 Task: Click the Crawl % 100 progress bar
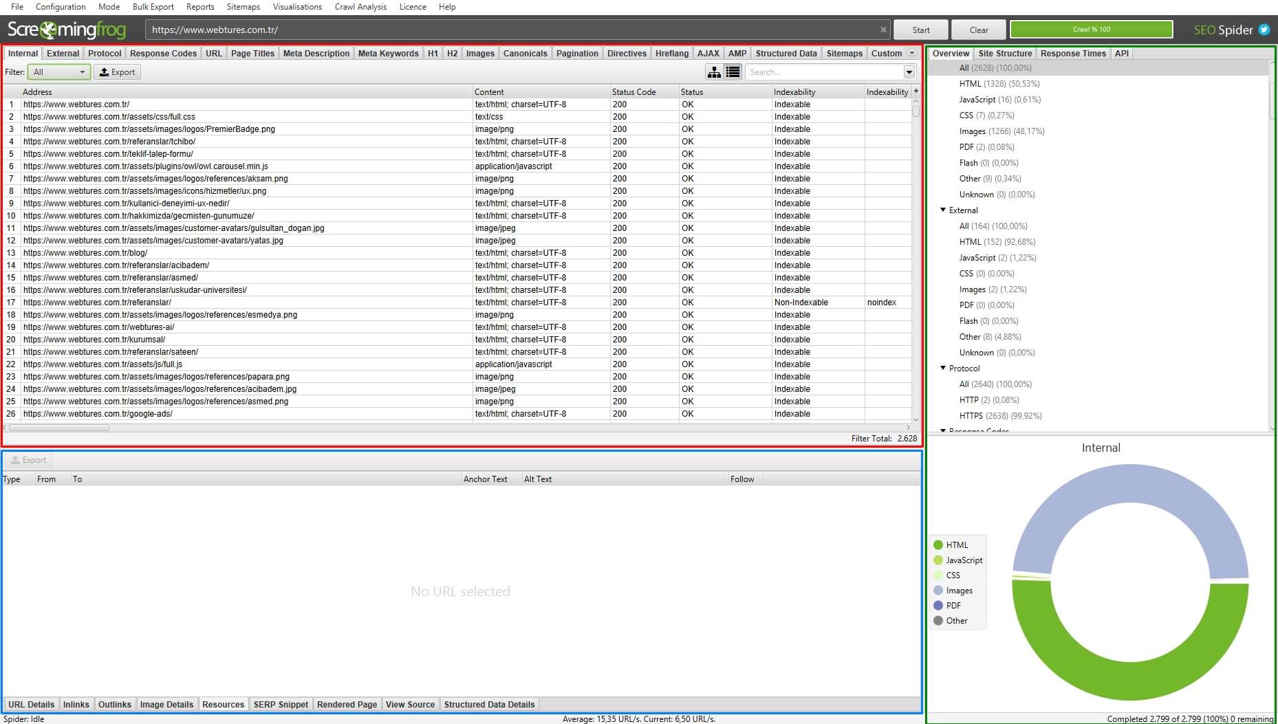1092,30
